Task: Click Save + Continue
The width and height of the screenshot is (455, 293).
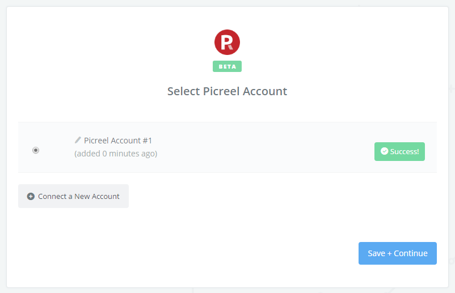Action: [x=398, y=253]
